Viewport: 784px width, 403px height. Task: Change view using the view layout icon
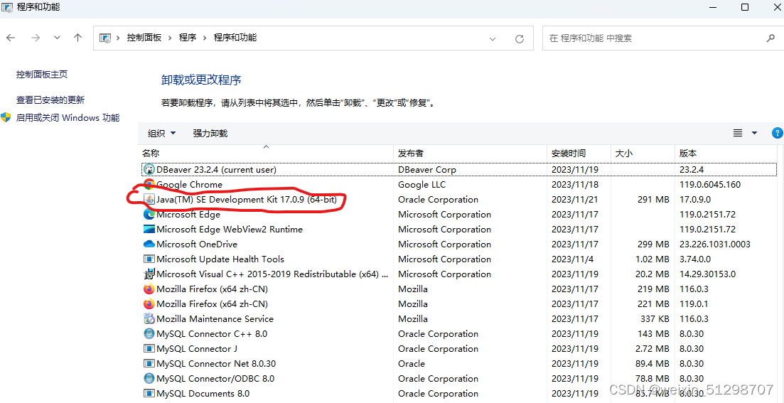[x=738, y=133]
